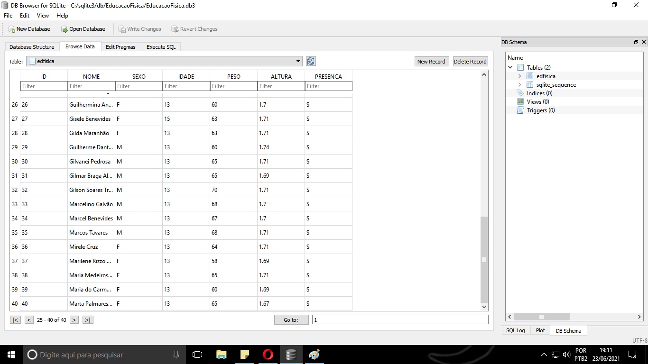Click the Refresh icon beside the Table dropdown
The width and height of the screenshot is (648, 364).
pos(311,61)
